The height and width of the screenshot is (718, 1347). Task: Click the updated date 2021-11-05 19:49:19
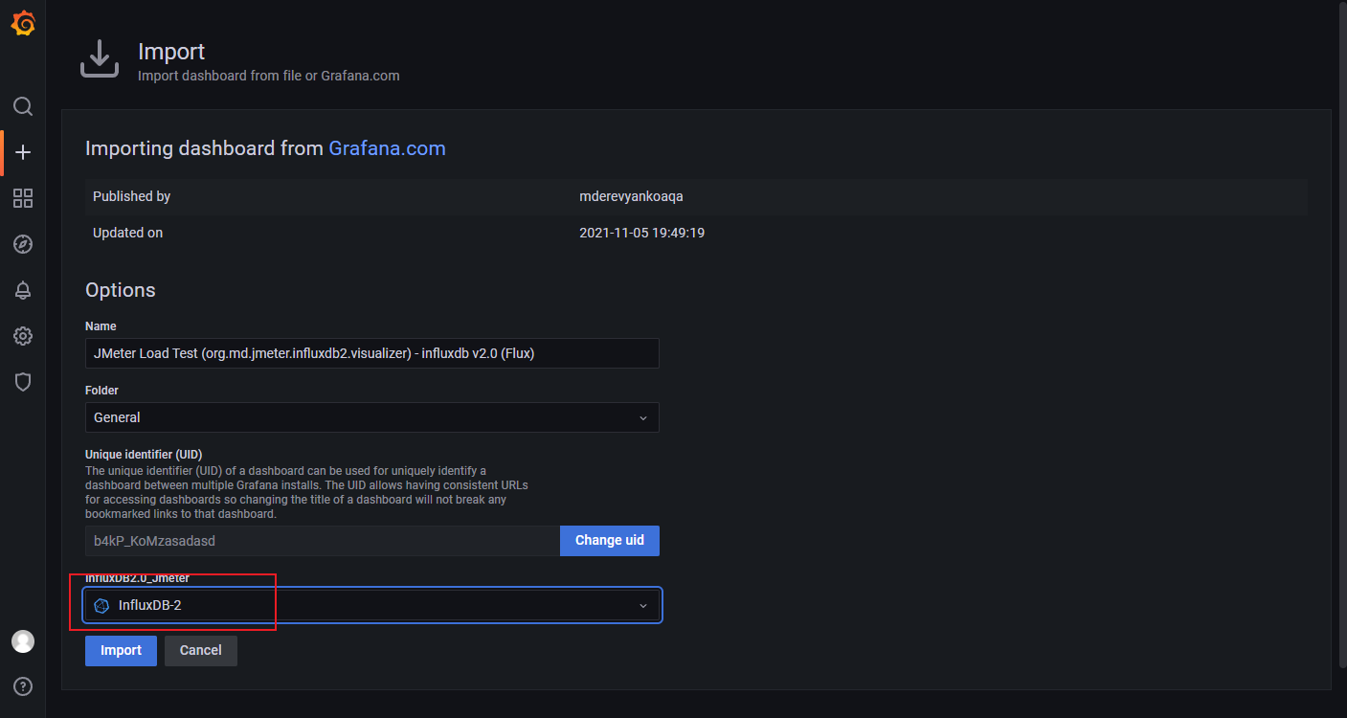pos(641,233)
